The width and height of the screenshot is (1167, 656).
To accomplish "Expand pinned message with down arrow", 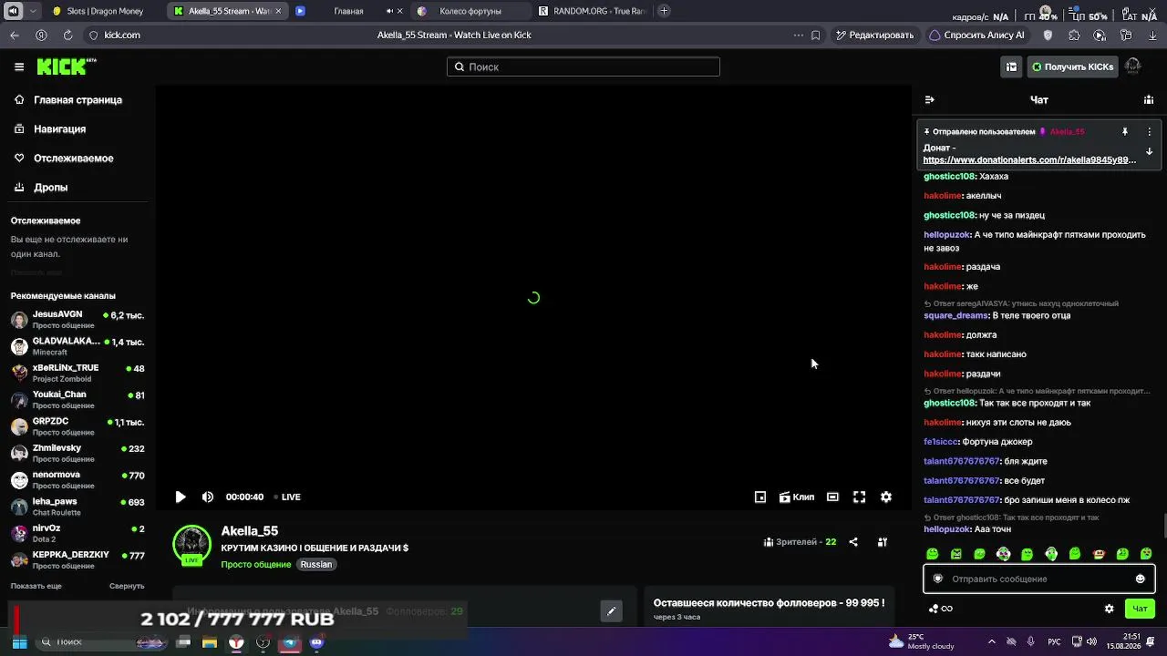I will [x=1149, y=152].
